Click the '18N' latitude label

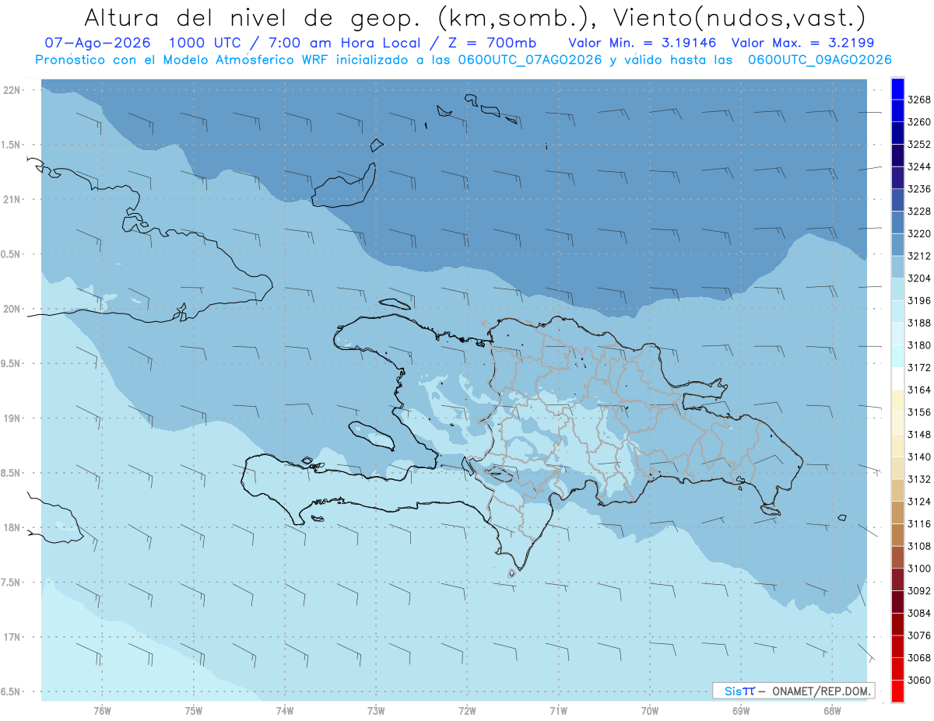click(x=13, y=528)
